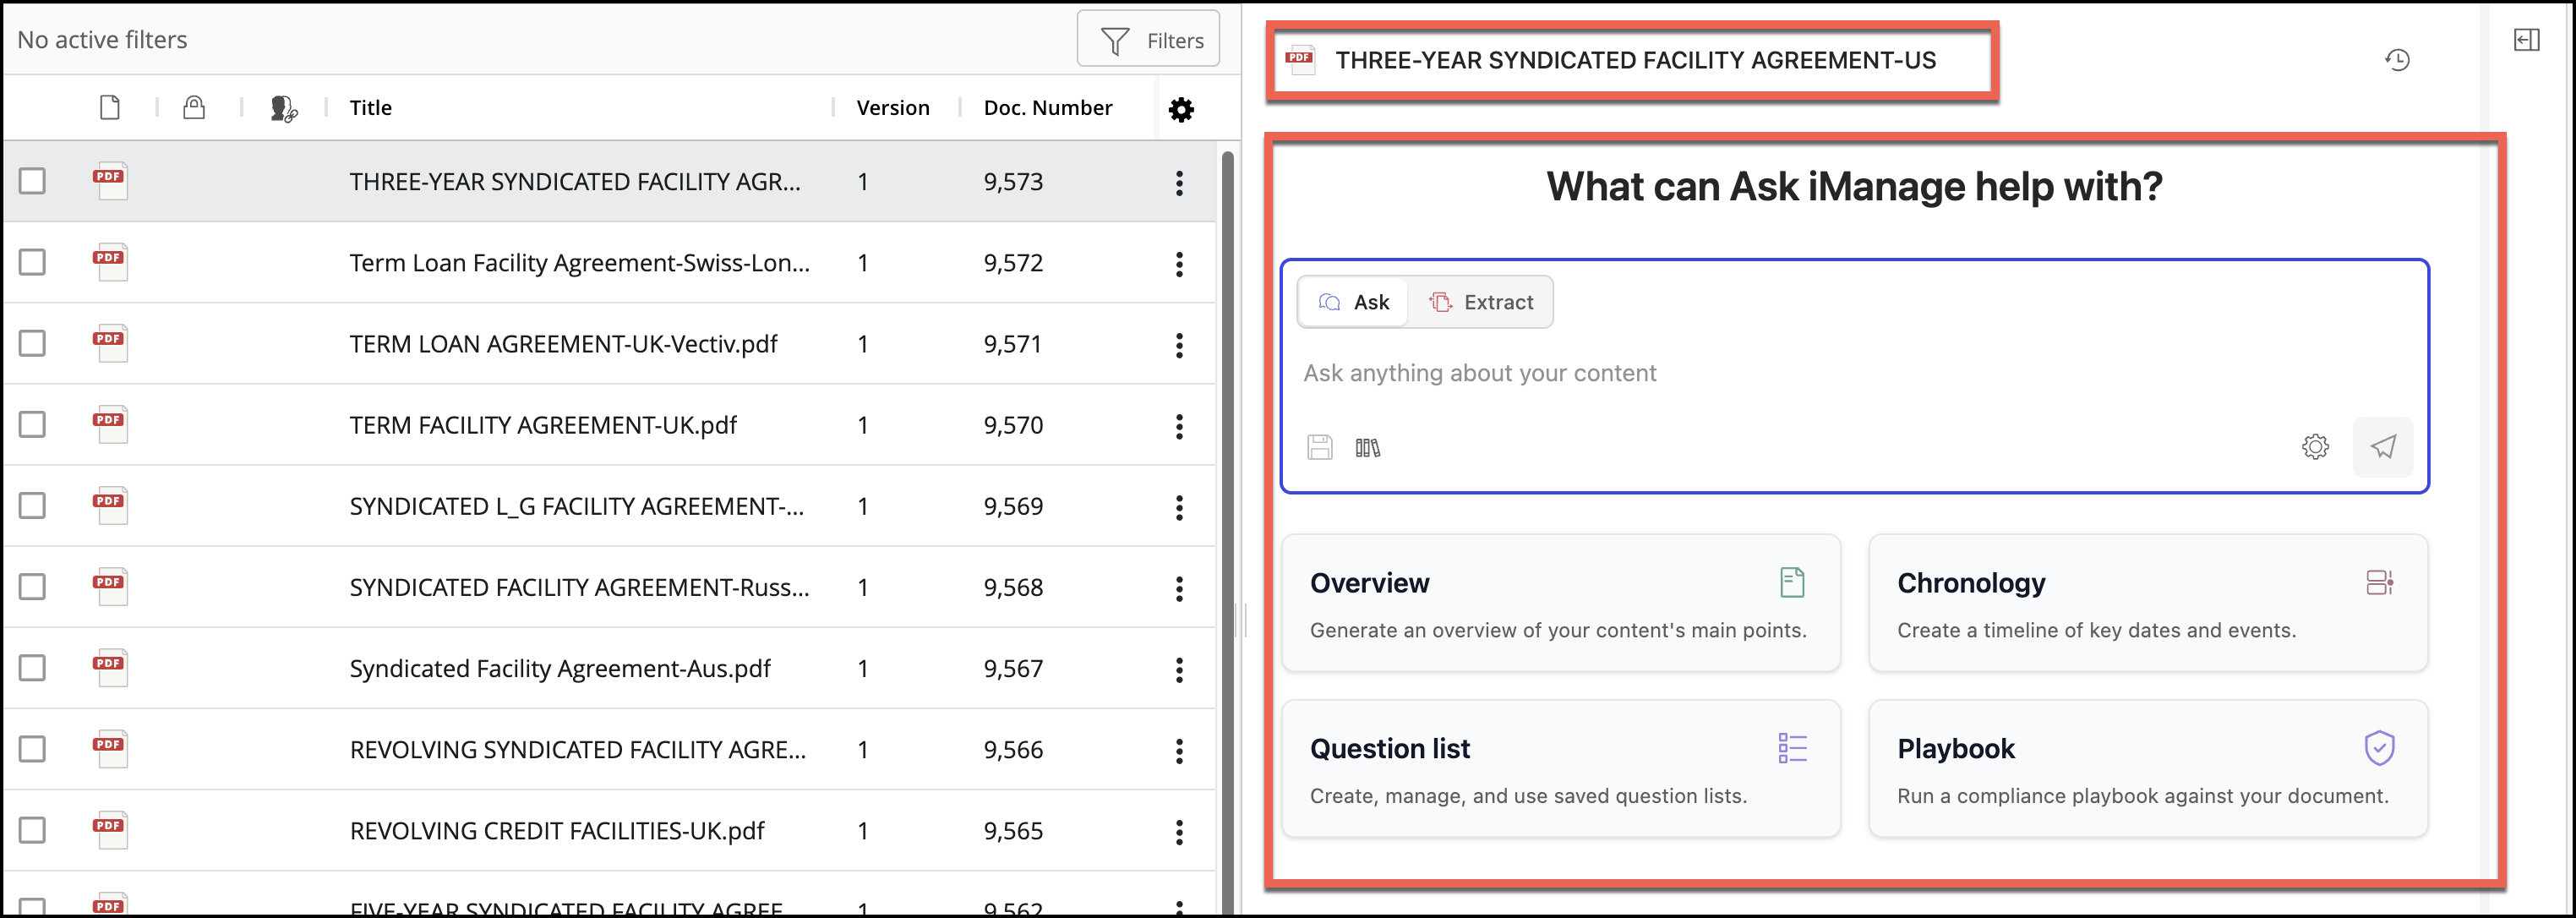The width and height of the screenshot is (2576, 918).
Task: Select checkbox for THREE-YEAR SYNDICATED FACILITY row
Action: tap(33, 181)
